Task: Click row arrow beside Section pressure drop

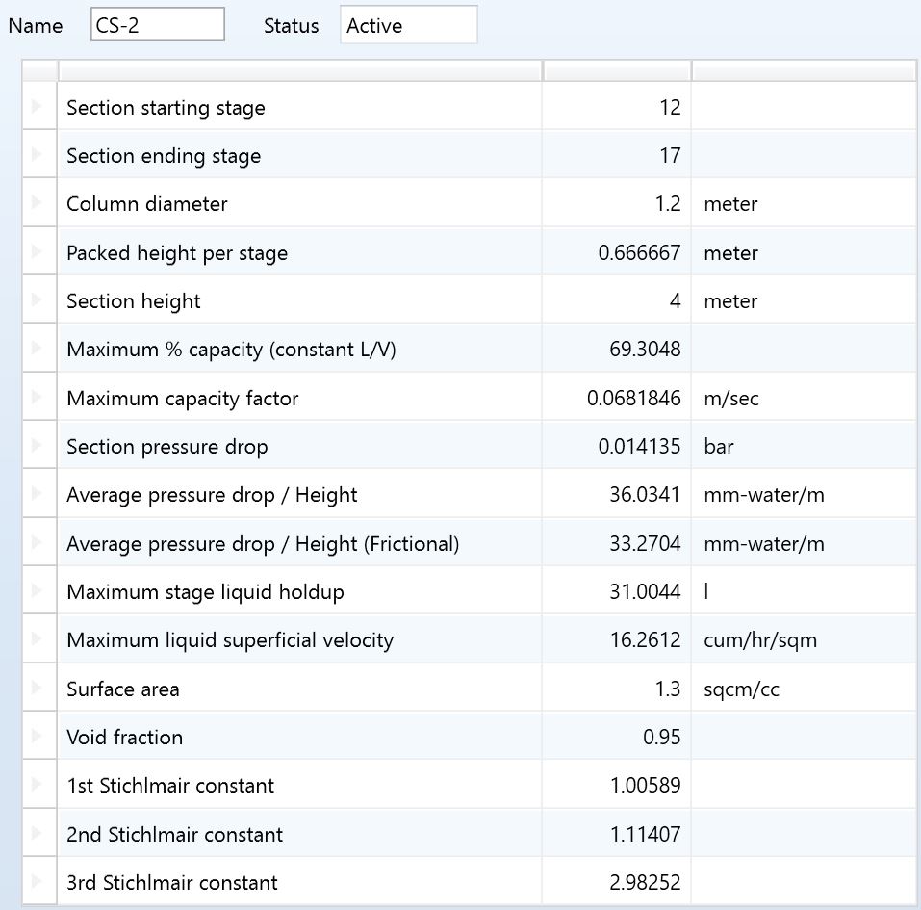Action: click(38, 446)
